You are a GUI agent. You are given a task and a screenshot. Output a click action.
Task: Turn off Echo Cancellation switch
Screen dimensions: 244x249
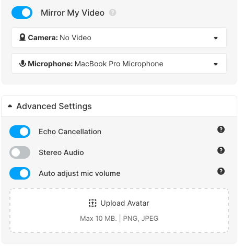pyautogui.click(x=20, y=132)
